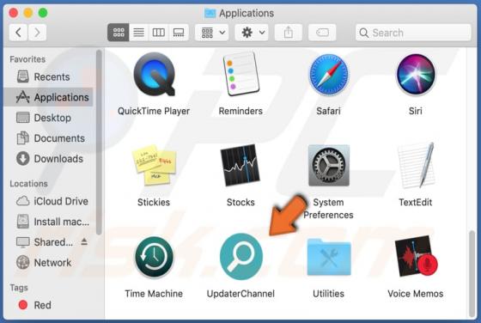Click the Voice Memos name label

point(416,294)
